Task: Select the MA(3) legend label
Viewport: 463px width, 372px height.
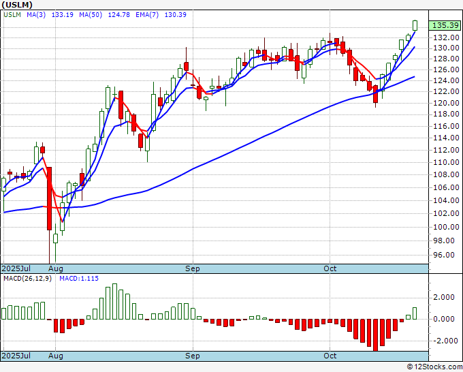Action: click(36, 14)
